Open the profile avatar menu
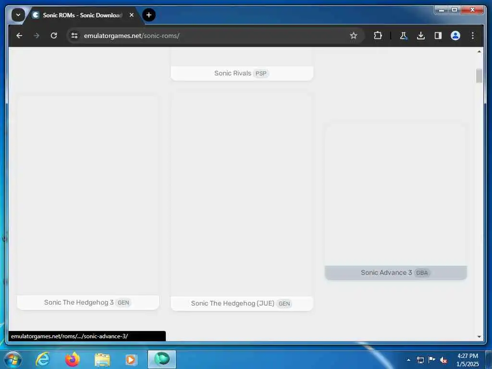The width and height of the screenshot is (492, 369). (455, 36)
